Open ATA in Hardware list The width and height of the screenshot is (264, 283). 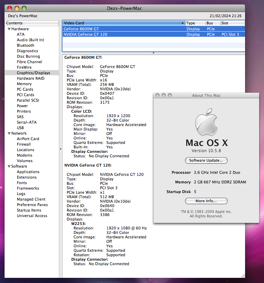pyautogui.click(x=21, y=34)
